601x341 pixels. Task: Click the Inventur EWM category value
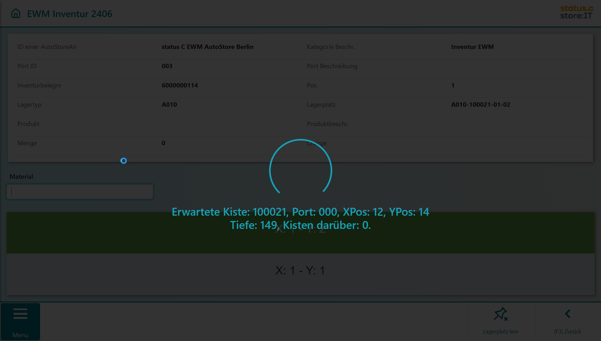472,47
